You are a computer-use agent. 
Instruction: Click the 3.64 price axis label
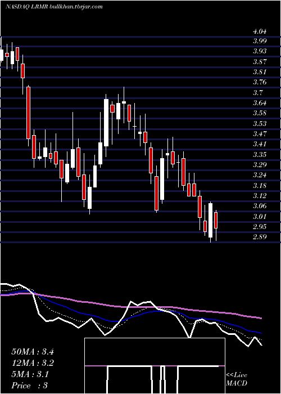[x=260, y=103]
